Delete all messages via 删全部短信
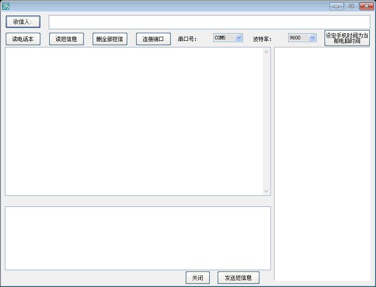This screenshot has width=376, height=287. (x=110, y=39)
